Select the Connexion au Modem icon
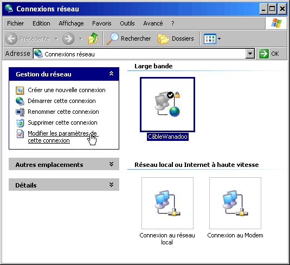Image resolution: width=290 pixels, height=265 pixels. click(x=235, y=203)
